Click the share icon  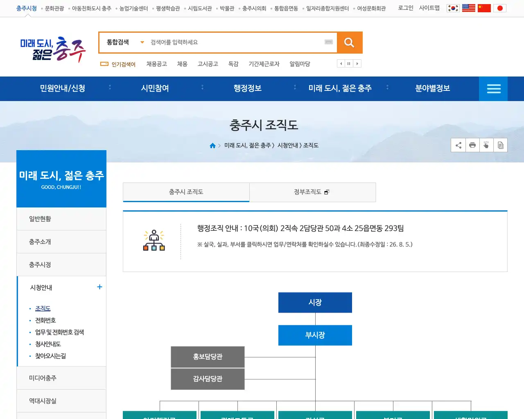click(458, 145)
